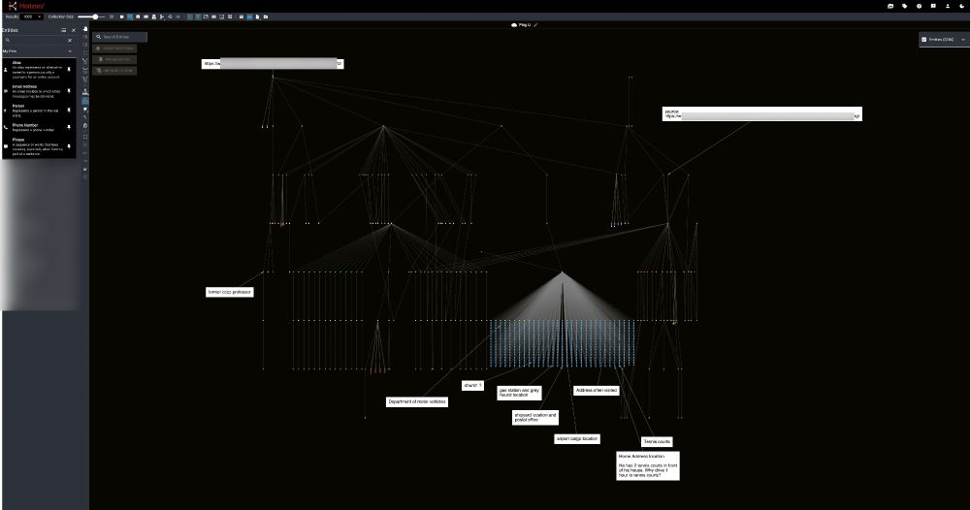Select the 'Tennis courts' note
Screen dimensions: 970x510
point(657,441)
